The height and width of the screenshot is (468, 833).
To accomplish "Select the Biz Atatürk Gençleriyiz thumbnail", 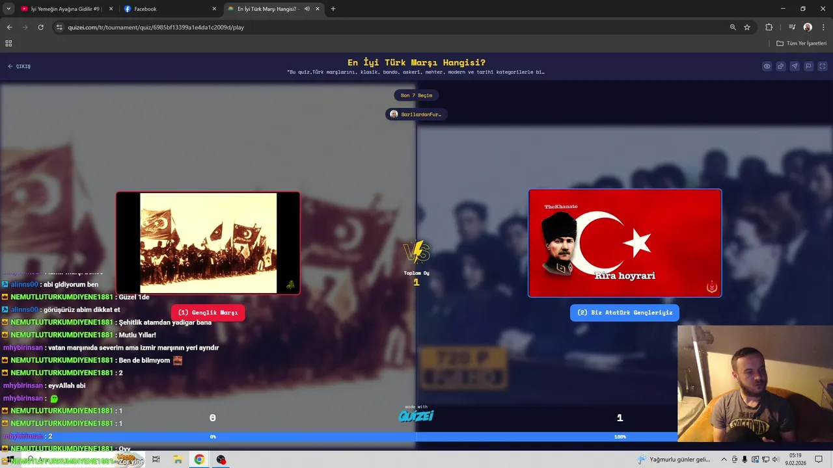I will coord(625,243).
